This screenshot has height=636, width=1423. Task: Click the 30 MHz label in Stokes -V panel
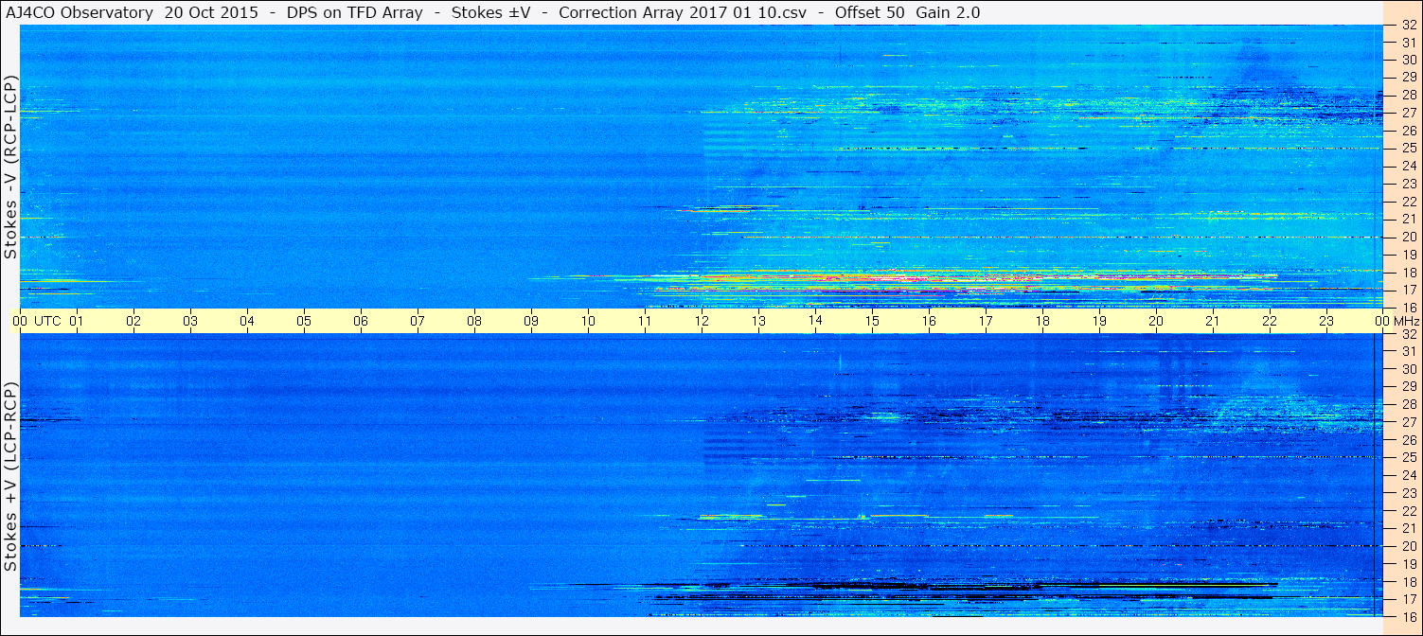(1408, 60)
